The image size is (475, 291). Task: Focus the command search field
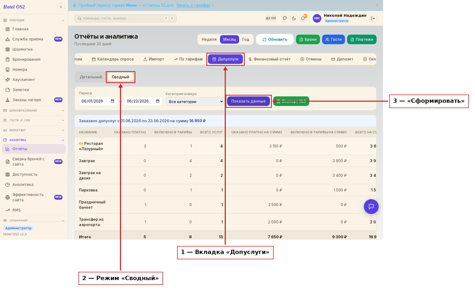(126, 18)
